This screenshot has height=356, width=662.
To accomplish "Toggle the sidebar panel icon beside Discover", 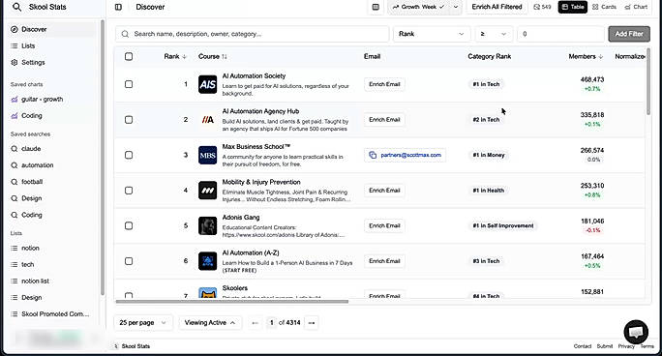I will pyautogui.click(x=118, y=7).
